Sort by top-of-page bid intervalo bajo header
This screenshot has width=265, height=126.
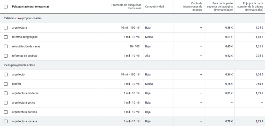[x=220, y=6]
